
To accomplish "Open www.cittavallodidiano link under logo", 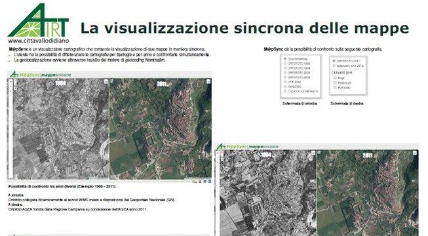I will coord(38,41).
